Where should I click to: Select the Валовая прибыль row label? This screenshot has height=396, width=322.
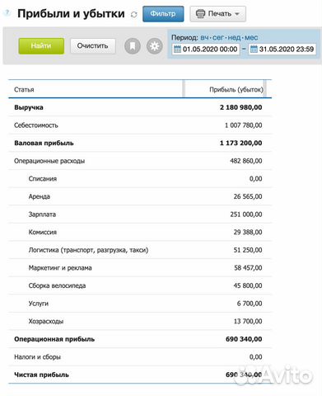coord(44,144)
